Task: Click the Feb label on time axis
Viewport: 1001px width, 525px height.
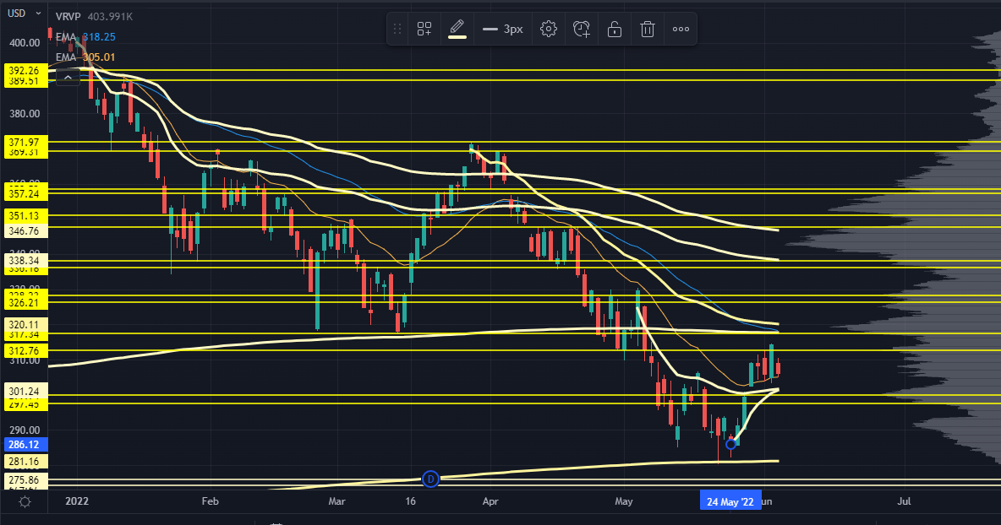Action: point(210,501)
